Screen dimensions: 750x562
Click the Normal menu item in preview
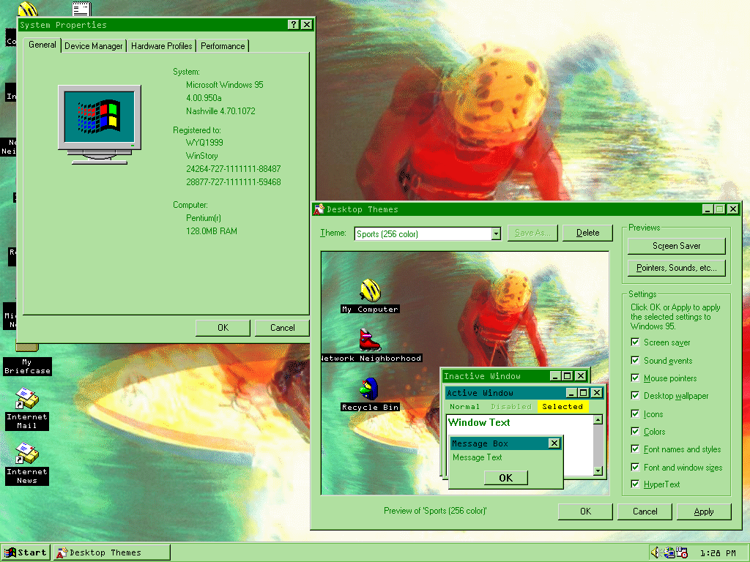pos(464,407)
